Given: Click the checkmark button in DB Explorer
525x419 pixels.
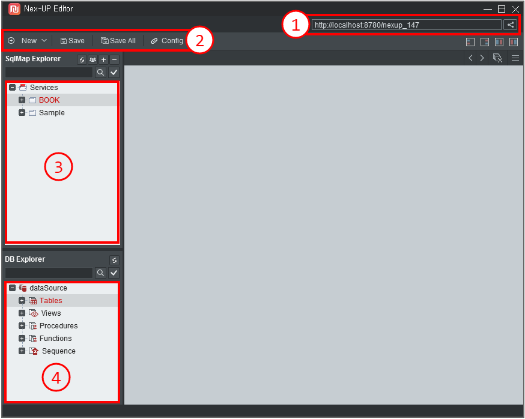Looking at the screenshot, I should tap(114, 273).
